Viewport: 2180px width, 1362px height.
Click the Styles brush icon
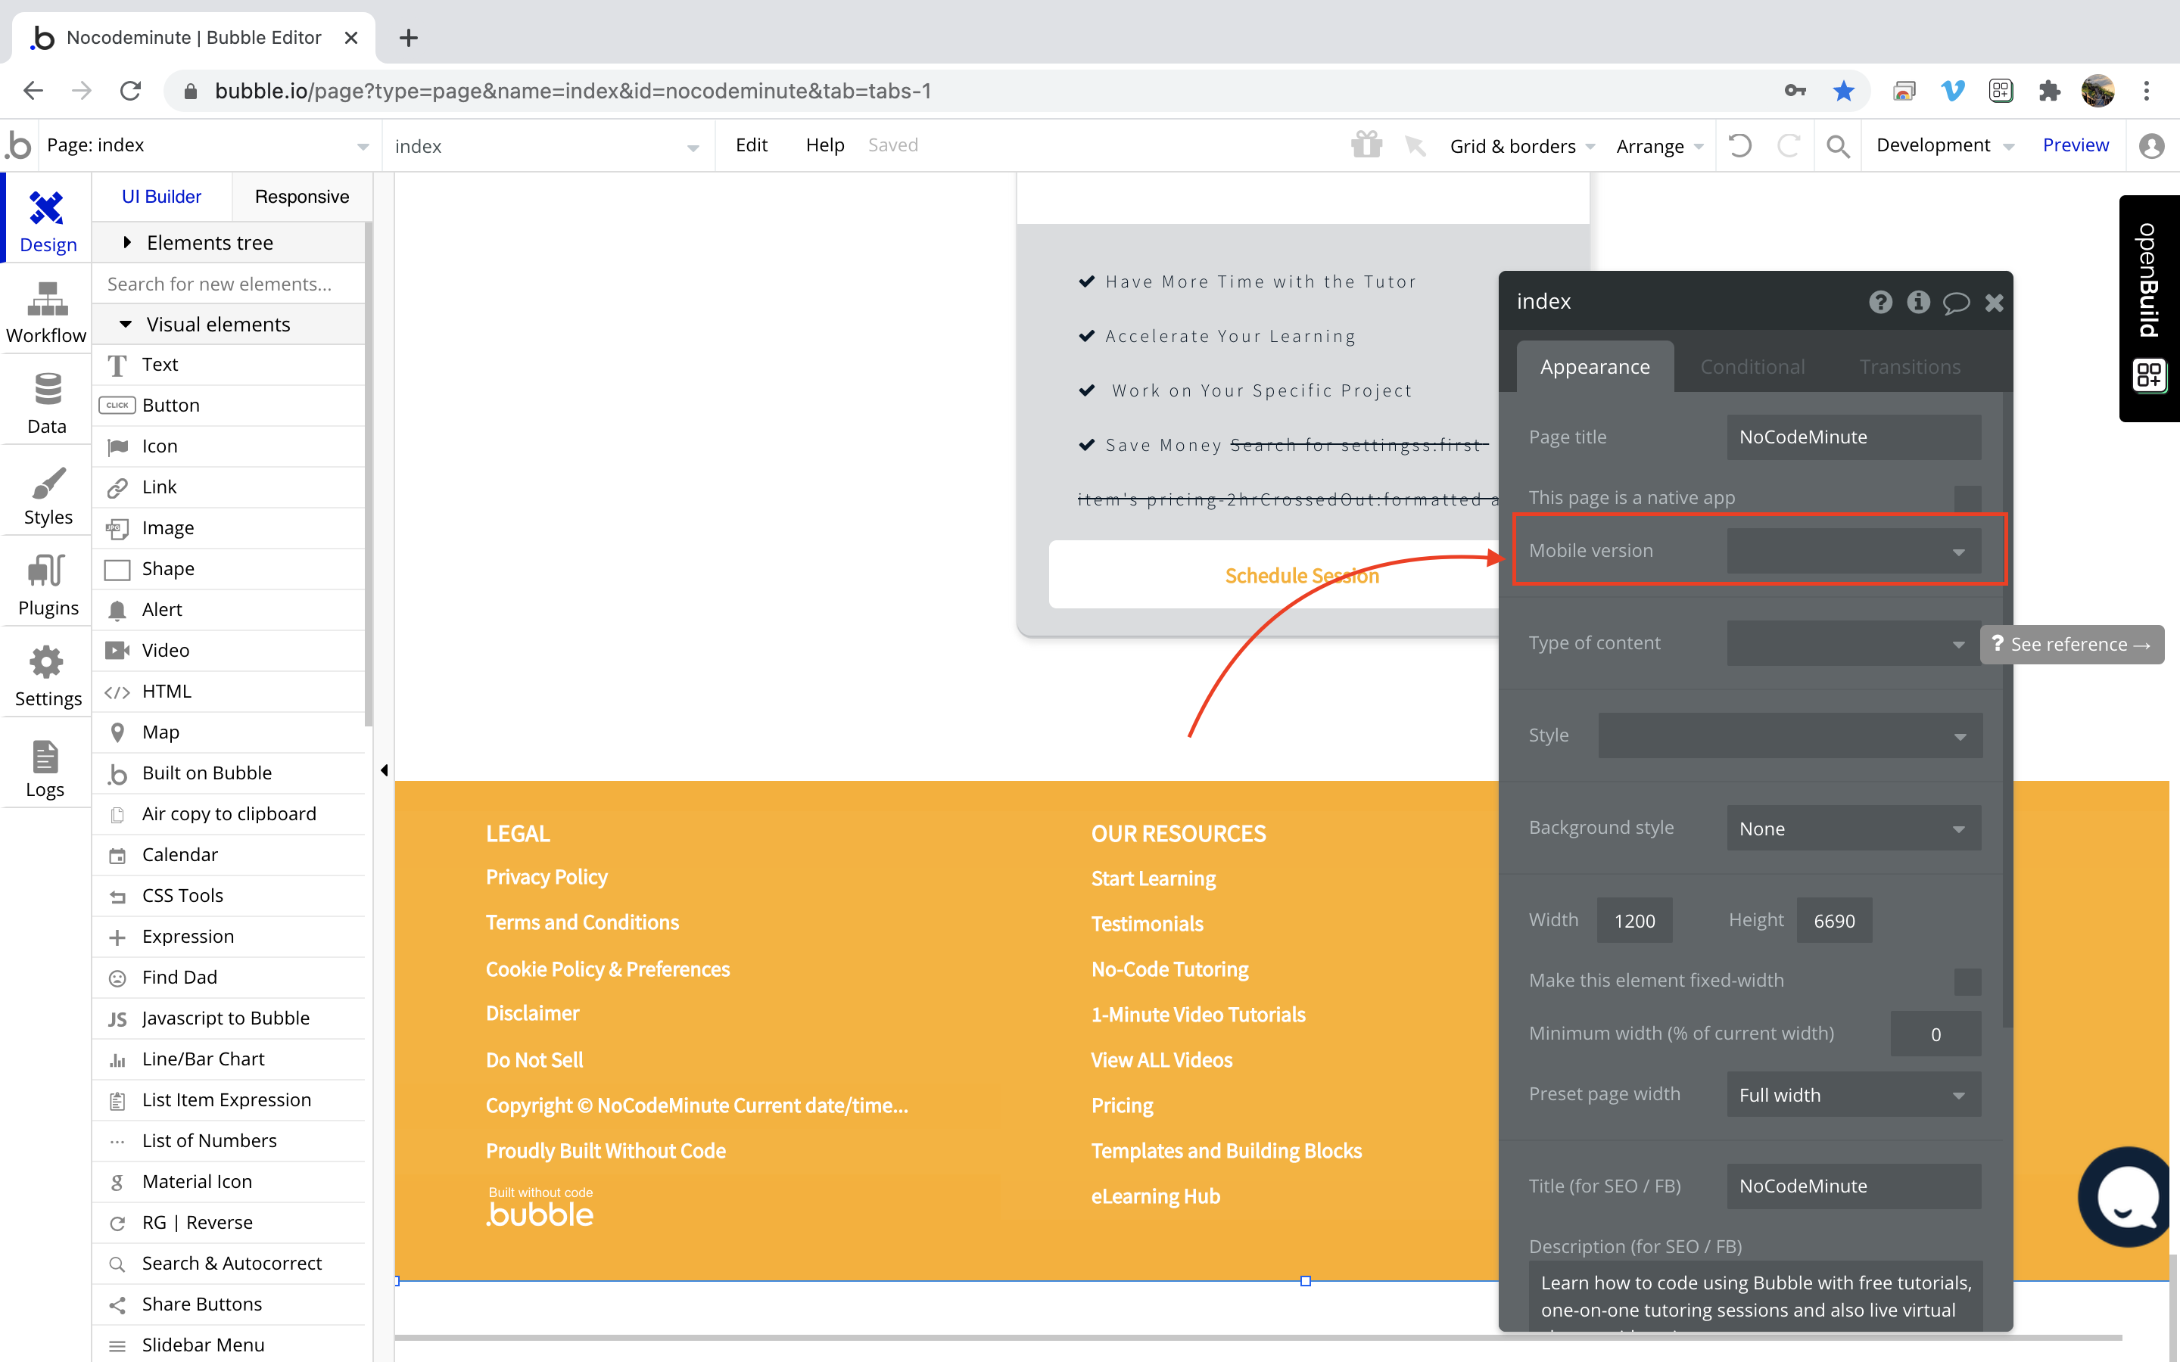(47, 483)
